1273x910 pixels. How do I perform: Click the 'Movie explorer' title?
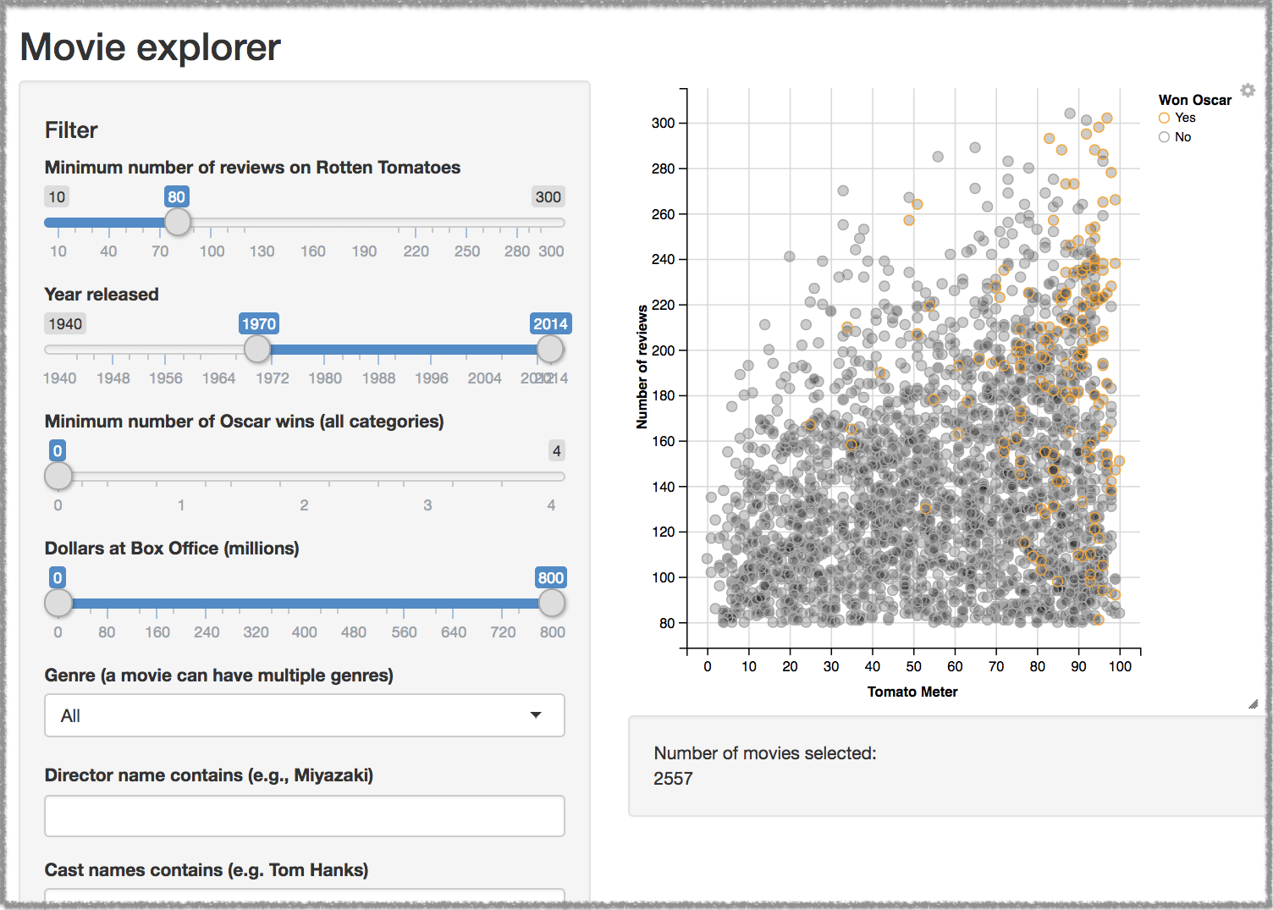coord(150,47)
